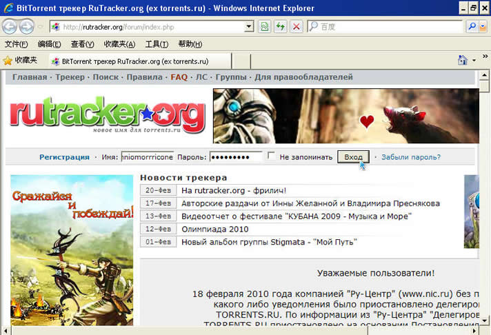Image resolution: width=491 pixels, height=335 pixels.
Task: Click the vertical scrollbar up arrow
Action: (x=484, y=75)
